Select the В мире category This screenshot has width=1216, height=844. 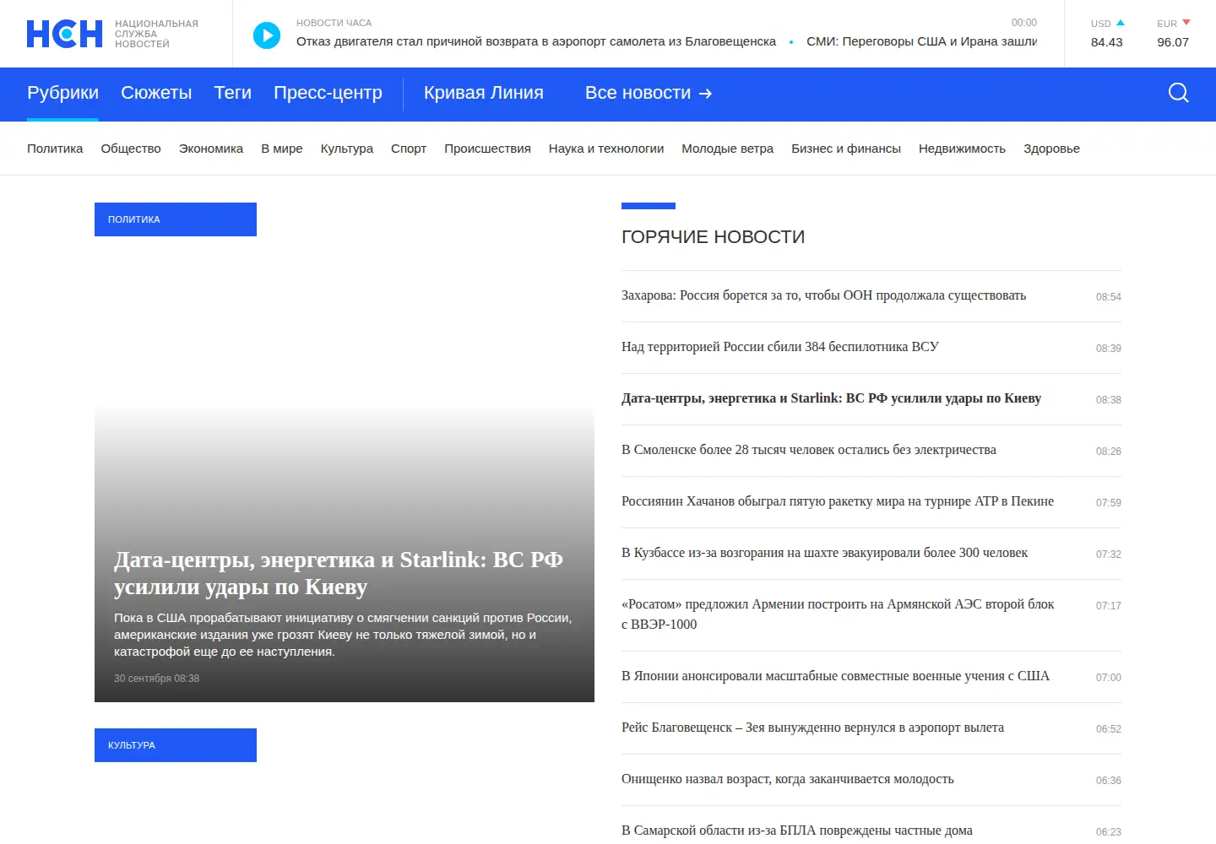tap(282, 149)
